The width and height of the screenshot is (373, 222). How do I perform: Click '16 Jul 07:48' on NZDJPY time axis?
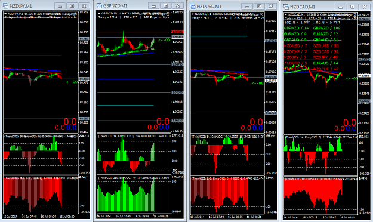[29, 217]
